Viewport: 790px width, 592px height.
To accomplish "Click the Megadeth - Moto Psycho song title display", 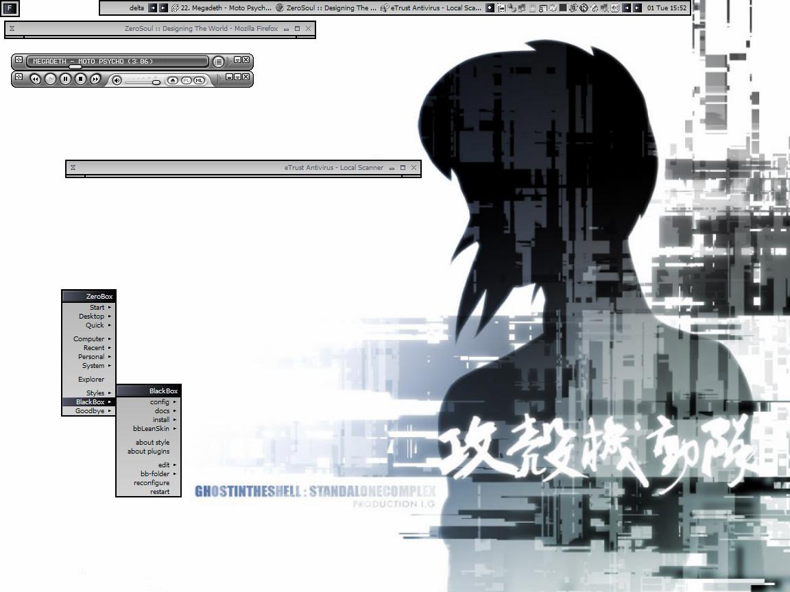I will [x=117, y=61].
